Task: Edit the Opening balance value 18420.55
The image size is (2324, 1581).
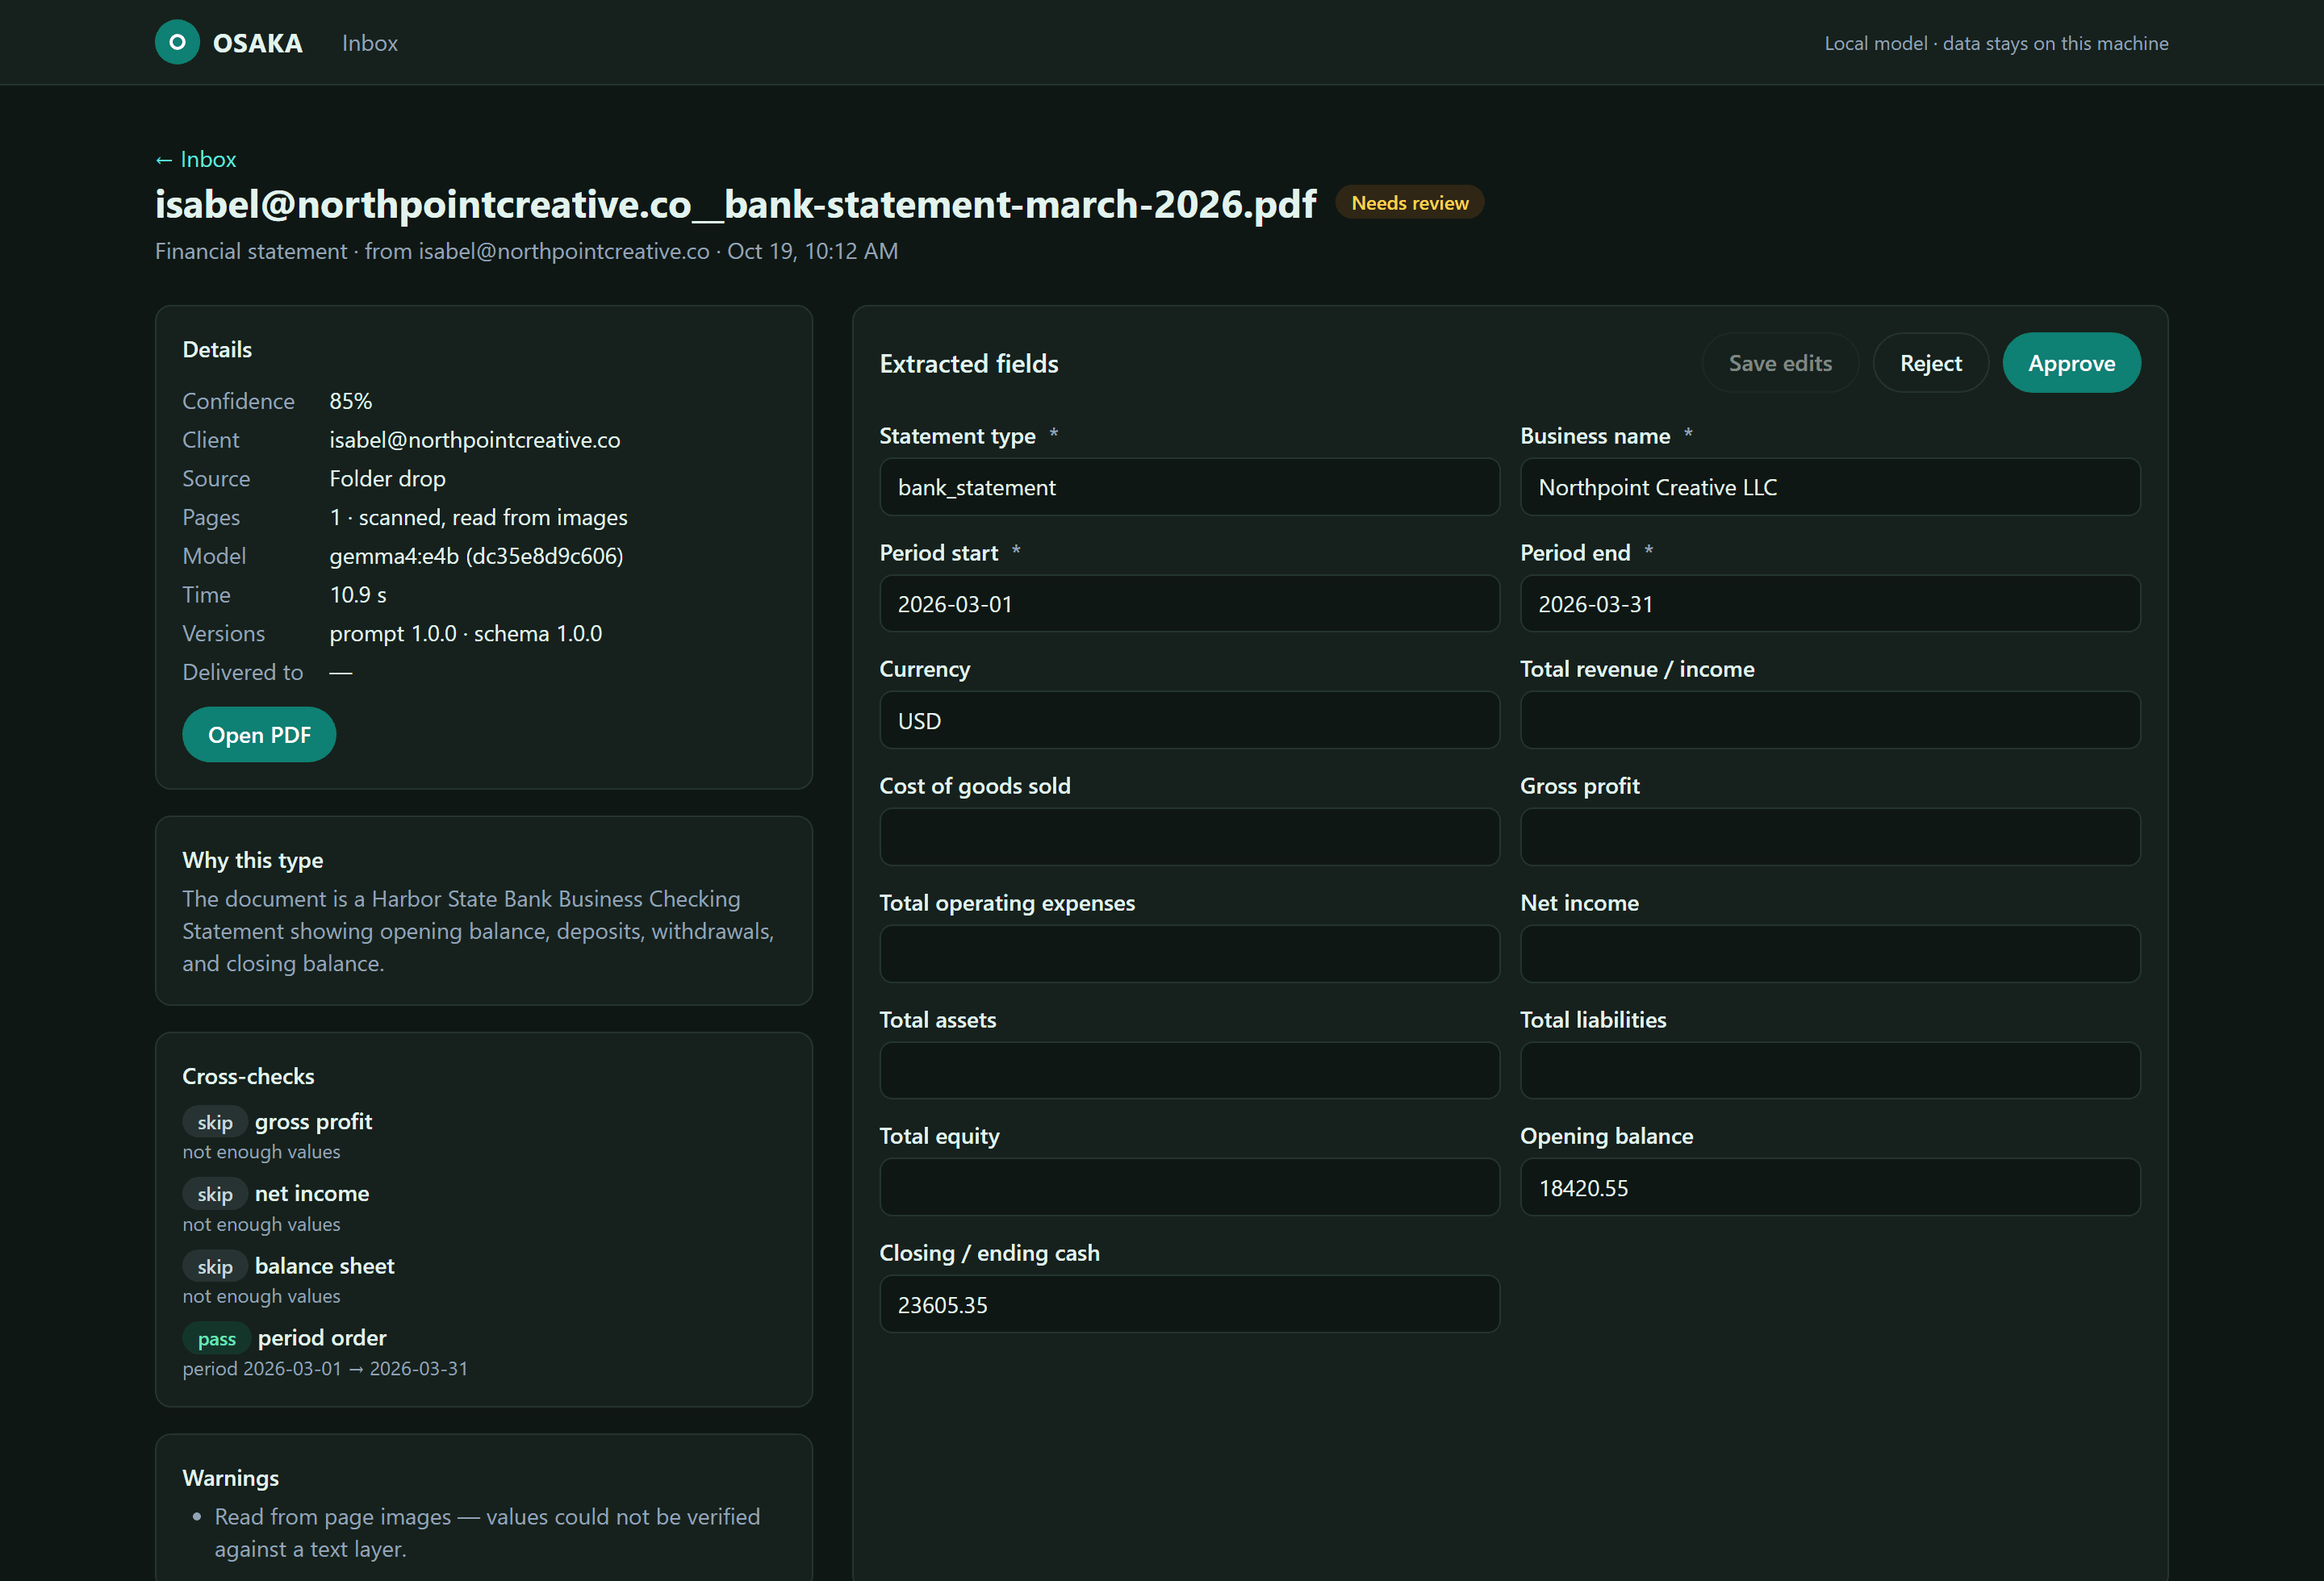Action: [1829, 1187]
